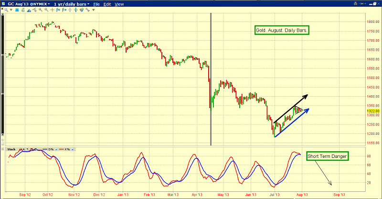Open the View menu
The width and height of the screenshot is (382, 199).
(x=119, y=4)
